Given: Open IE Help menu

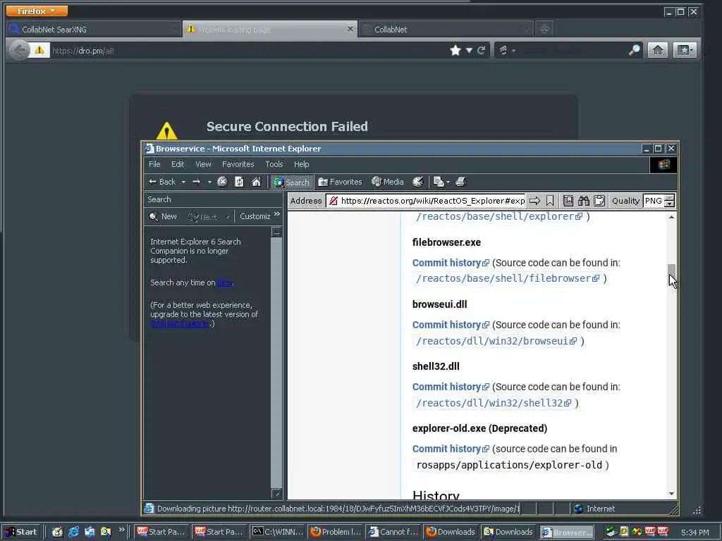Looking at the screenshot, I should tap(301, 164).
